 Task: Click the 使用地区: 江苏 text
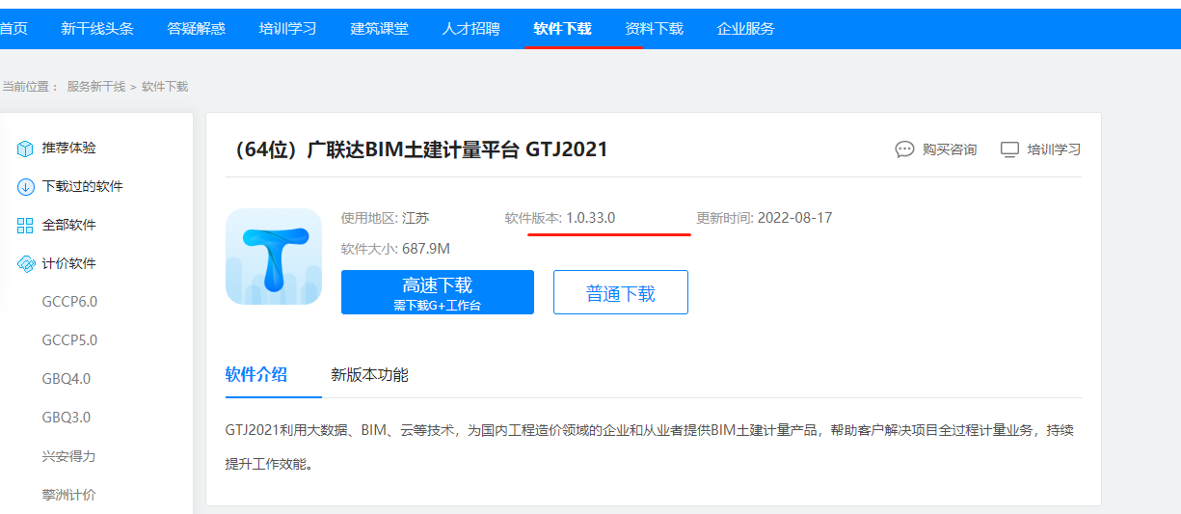coord(386,218)
